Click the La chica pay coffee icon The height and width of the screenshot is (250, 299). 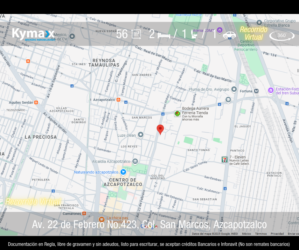[x=101, y=219]
